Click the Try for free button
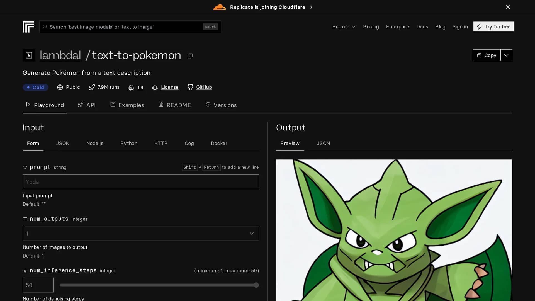This screenshot has width=535, height=301. [x=493, y=27]
